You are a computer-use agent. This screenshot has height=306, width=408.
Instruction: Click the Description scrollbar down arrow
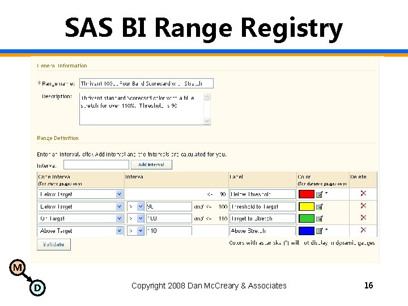(x=207, y=121)
